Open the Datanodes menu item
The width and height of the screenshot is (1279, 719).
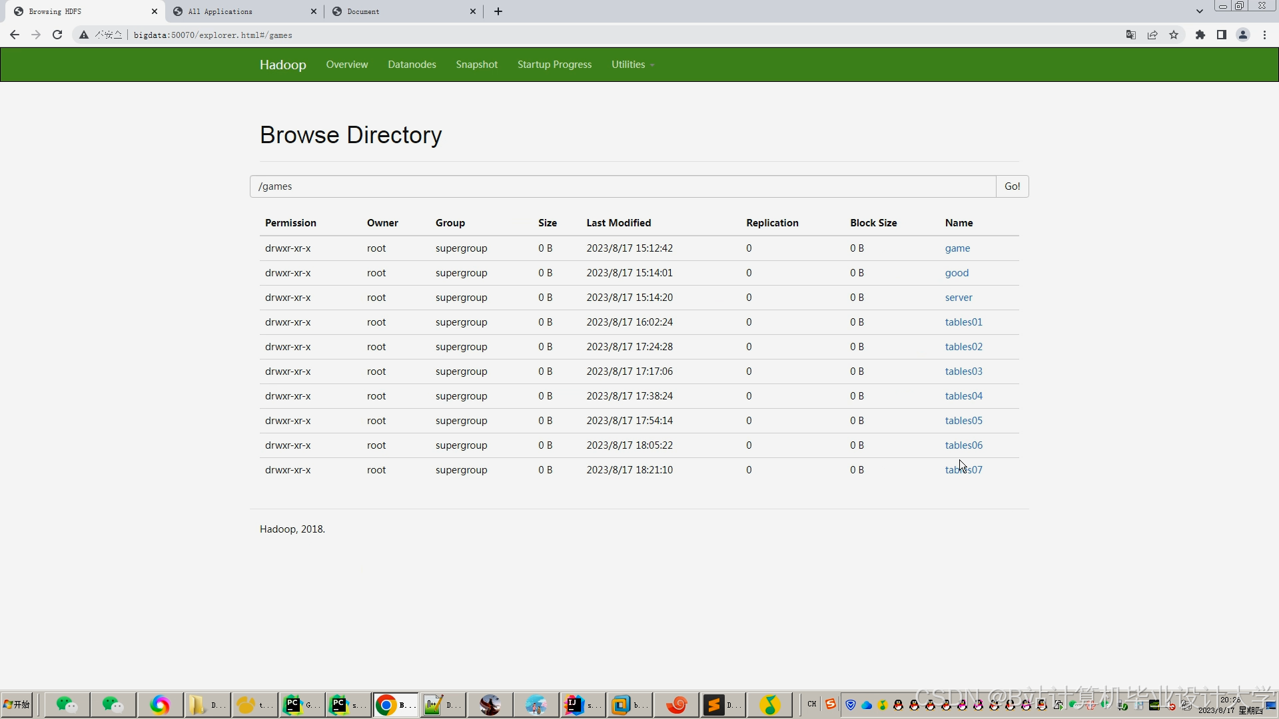412,65
